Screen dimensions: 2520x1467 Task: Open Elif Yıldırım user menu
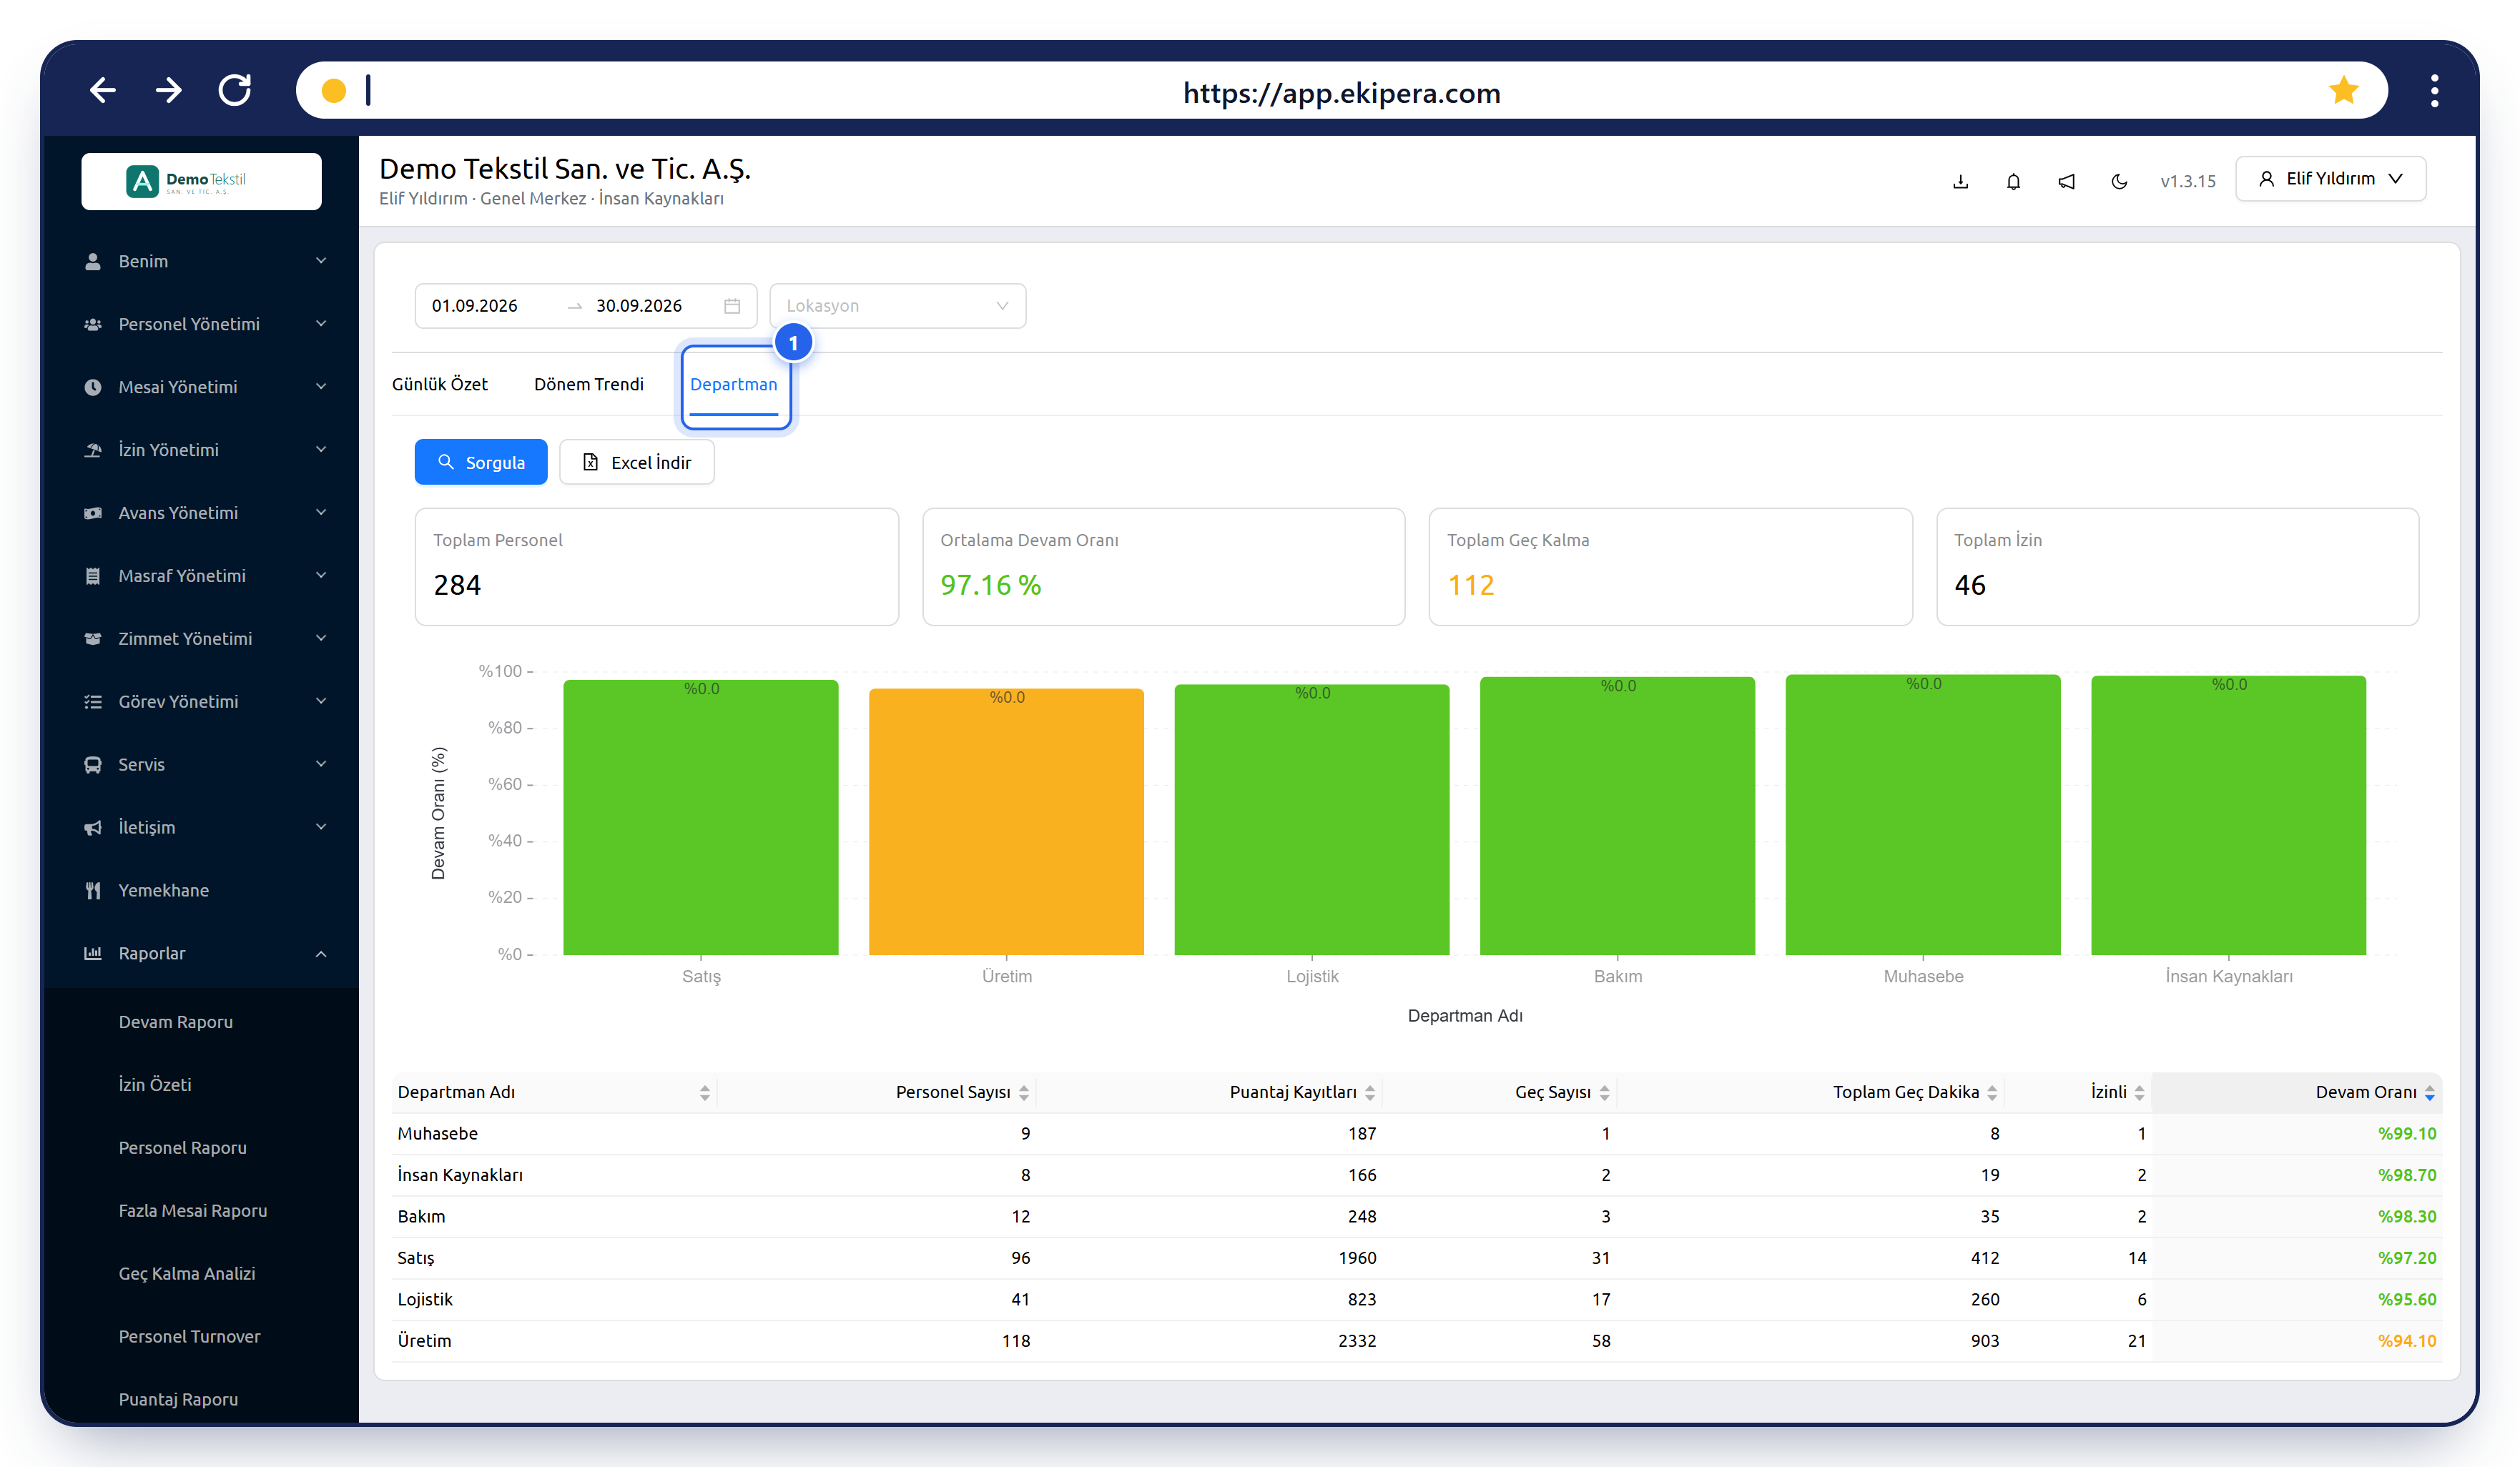pyautogui.click(x=2330, y=179)
